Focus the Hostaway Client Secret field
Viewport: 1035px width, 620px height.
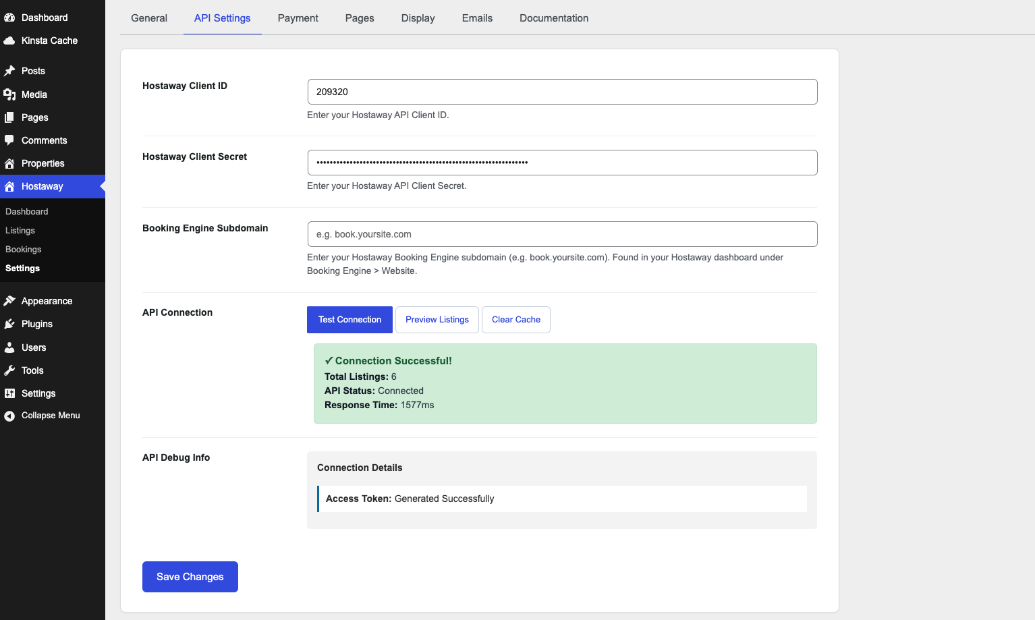(562, 163)
